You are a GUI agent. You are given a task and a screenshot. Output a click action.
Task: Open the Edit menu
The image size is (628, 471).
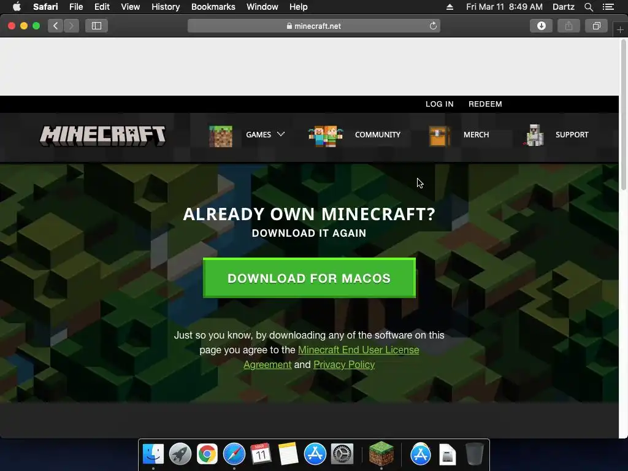pos(102,7)
